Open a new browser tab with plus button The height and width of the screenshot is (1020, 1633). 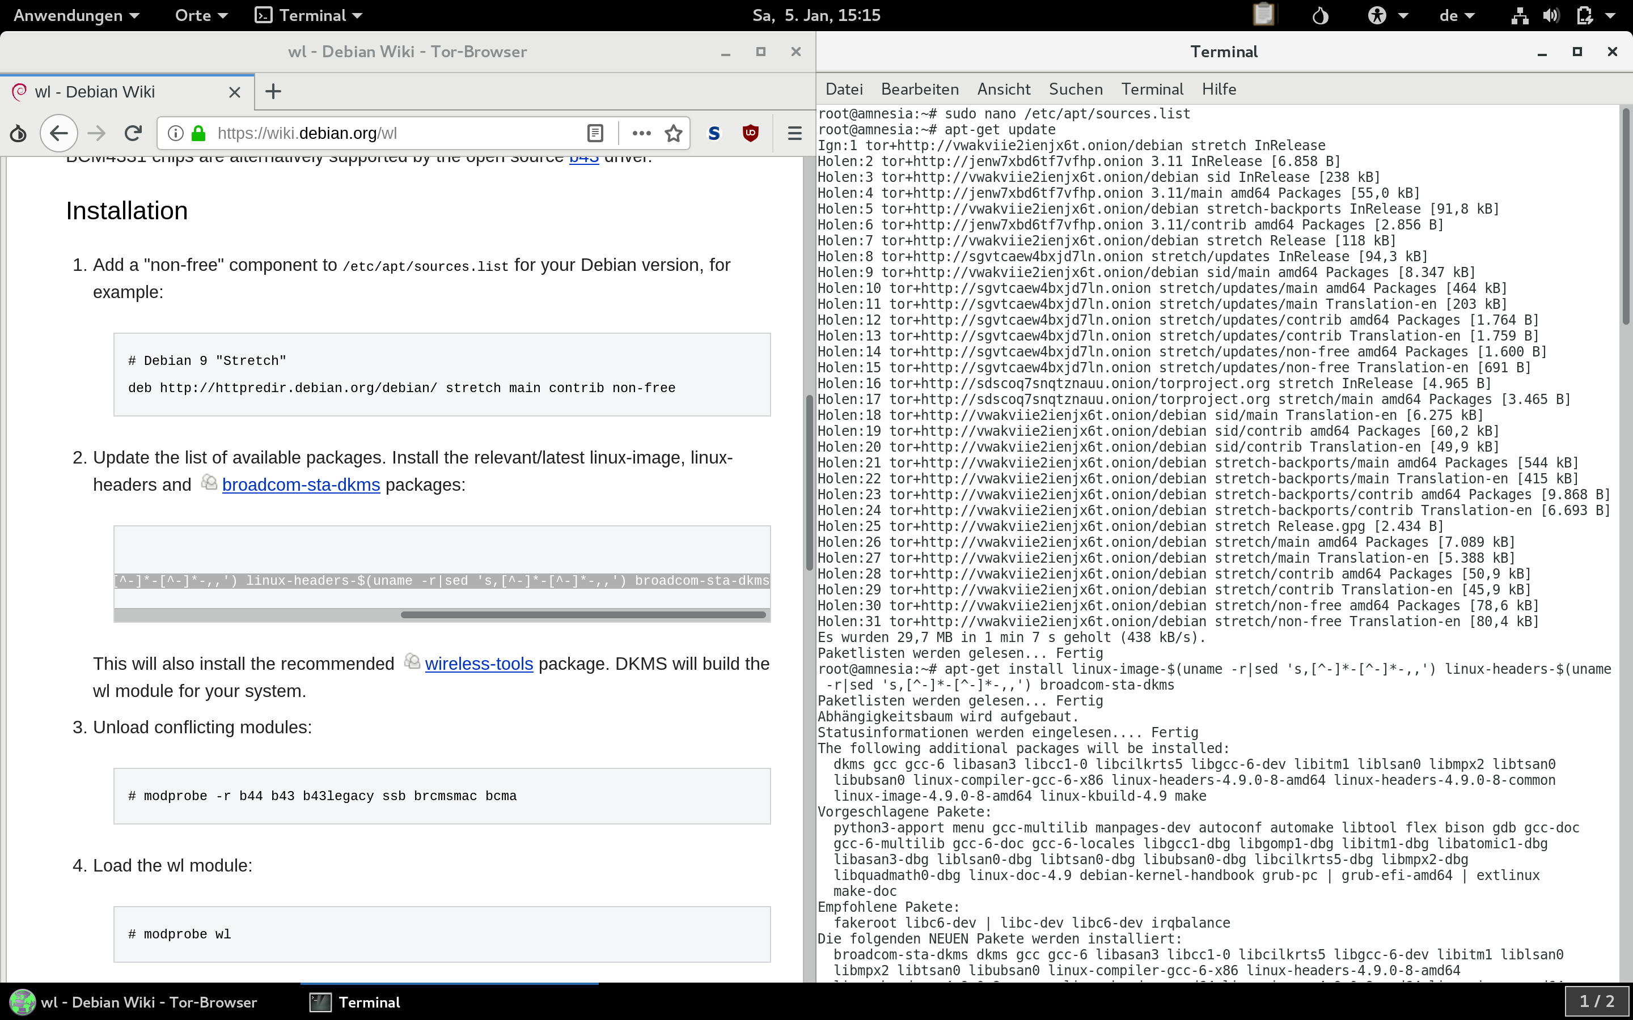[x=273, y=92]
